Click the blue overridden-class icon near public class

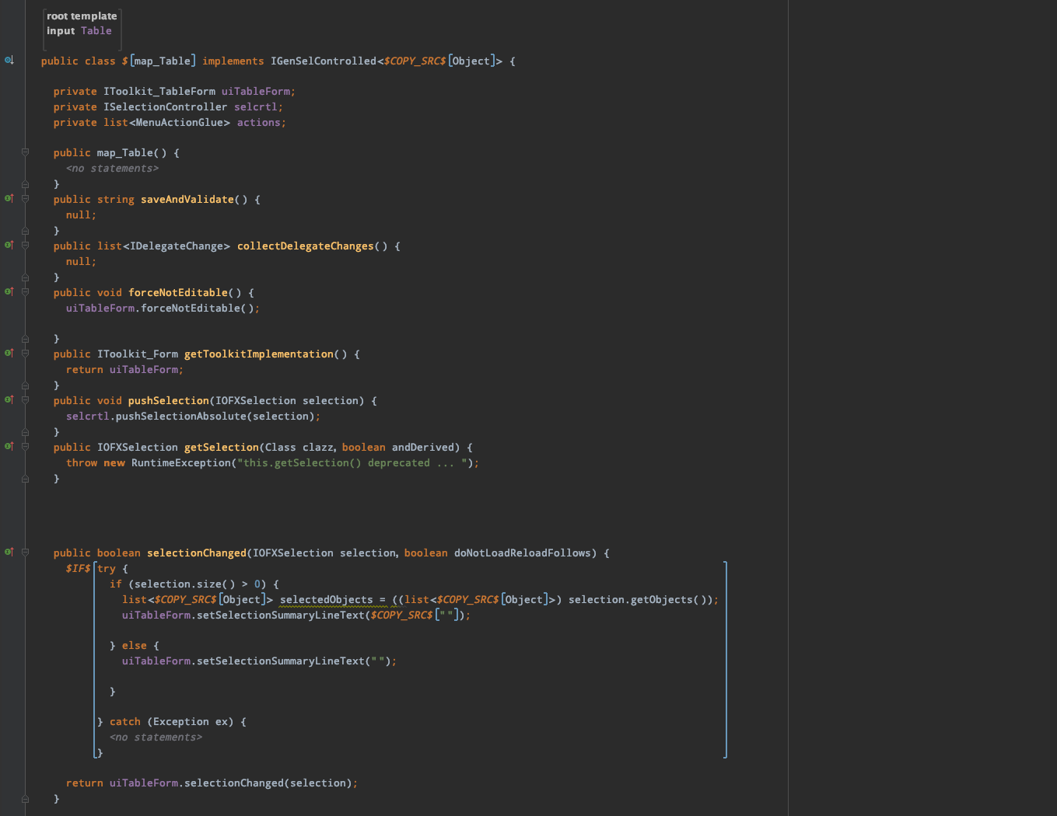click(x=9, y=60)
